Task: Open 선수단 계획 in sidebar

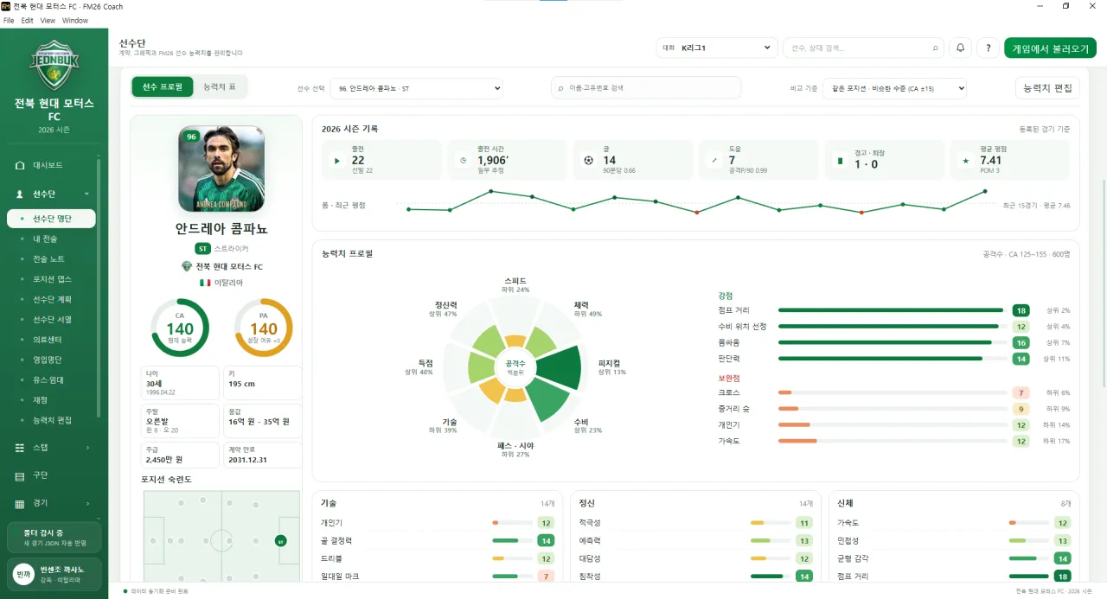Action: tap(51, 299)
